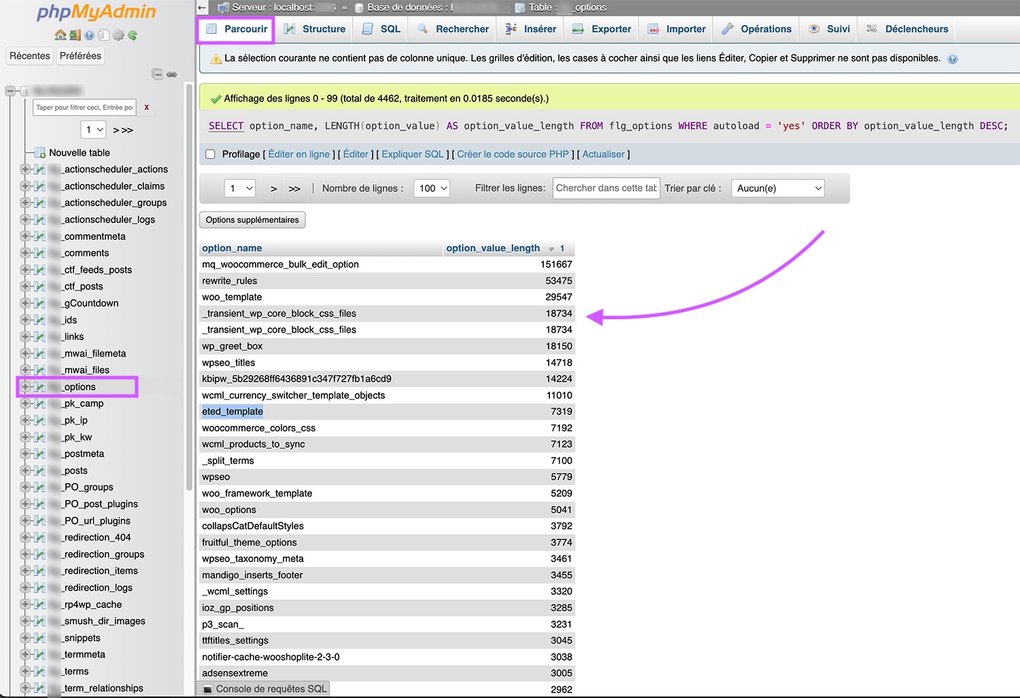Screen dimensions: 1020x698
Task: Hide the navigation panel with left arrow
Action: [202, 7]
